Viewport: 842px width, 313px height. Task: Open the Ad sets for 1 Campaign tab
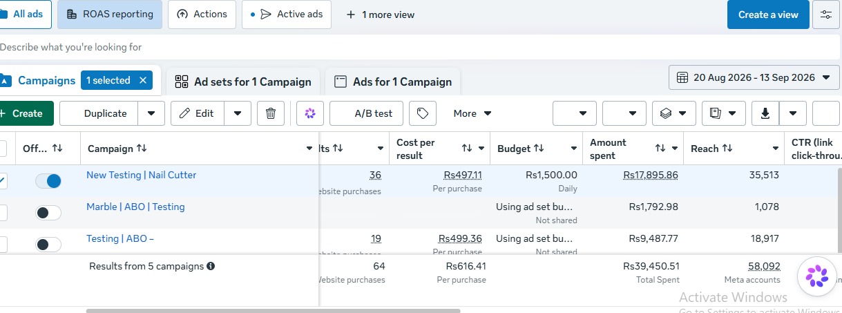[243, 82]
